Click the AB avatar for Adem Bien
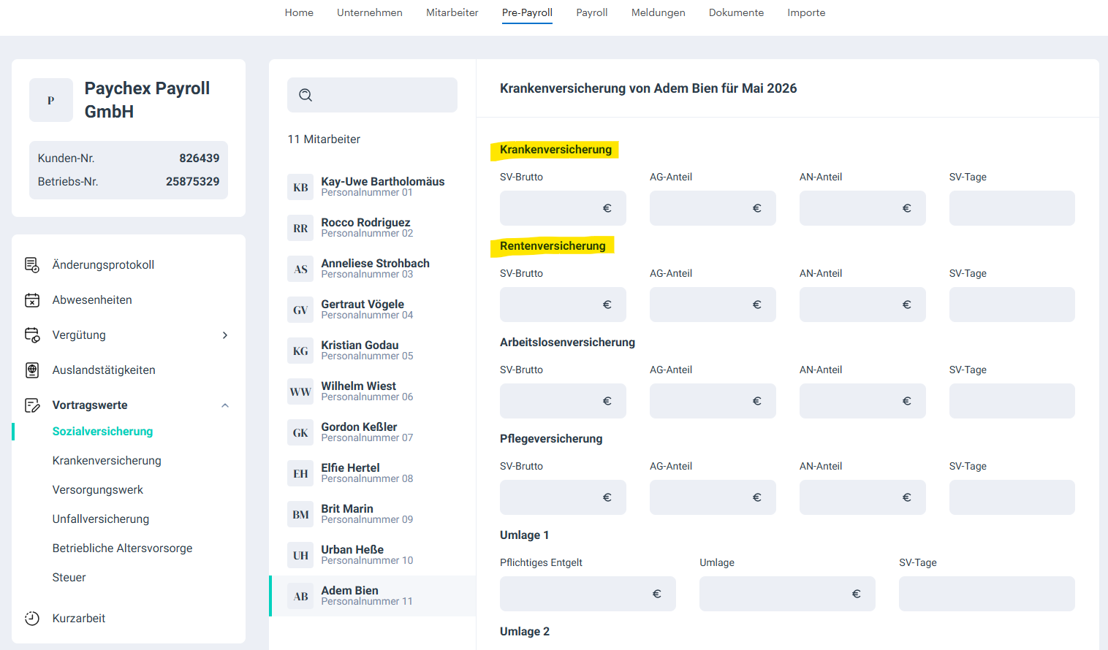Screen dimensions: 1108x650 click(x=300, y=596)
